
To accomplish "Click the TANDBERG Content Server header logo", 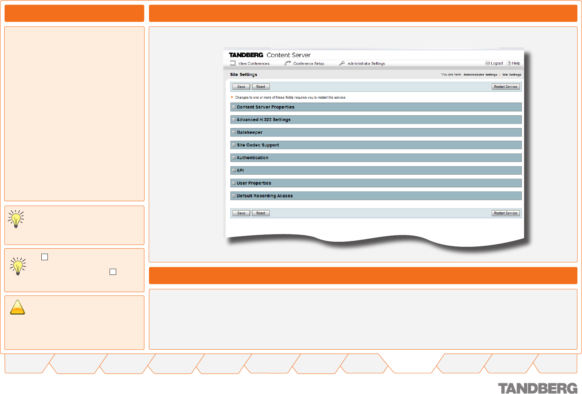I will [x=270, y=55].
